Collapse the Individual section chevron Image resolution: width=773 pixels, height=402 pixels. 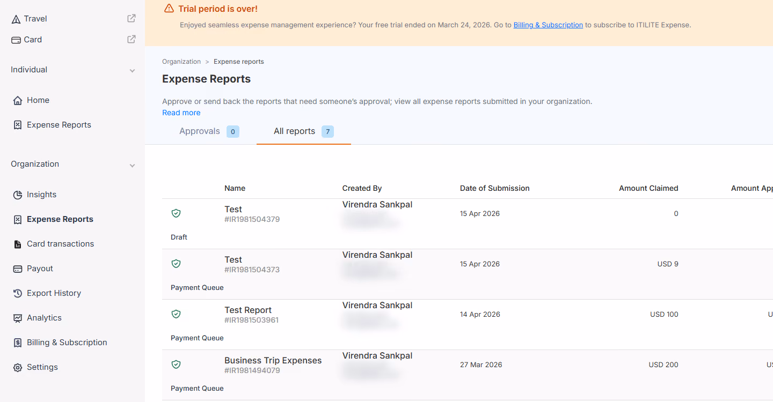[132, 71]
